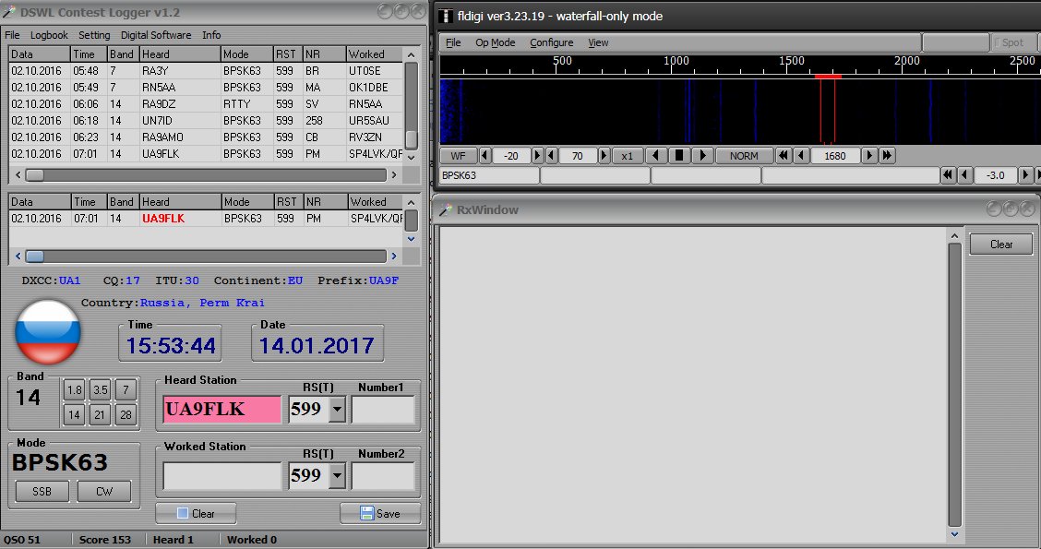This screenshot has height=549, width=1041.
Task: Click the floppy disk Save button
Action: (380, 513)
